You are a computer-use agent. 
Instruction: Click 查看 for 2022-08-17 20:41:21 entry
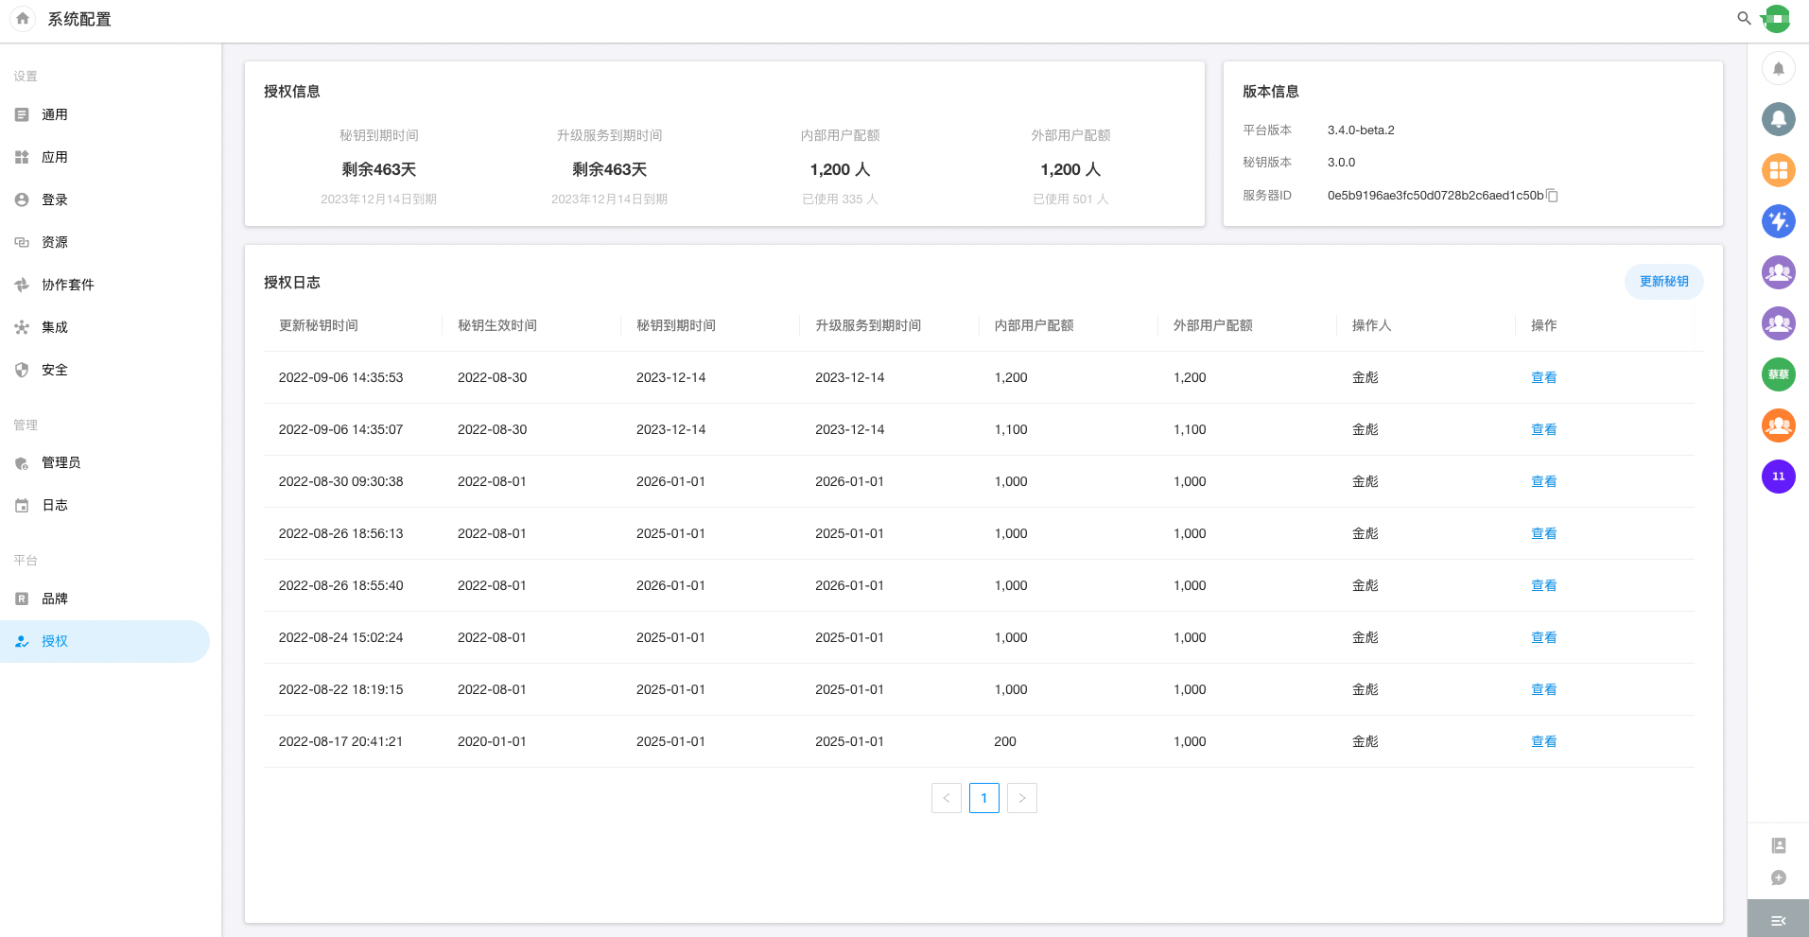pyautogui.click(x=1543, y=741)
